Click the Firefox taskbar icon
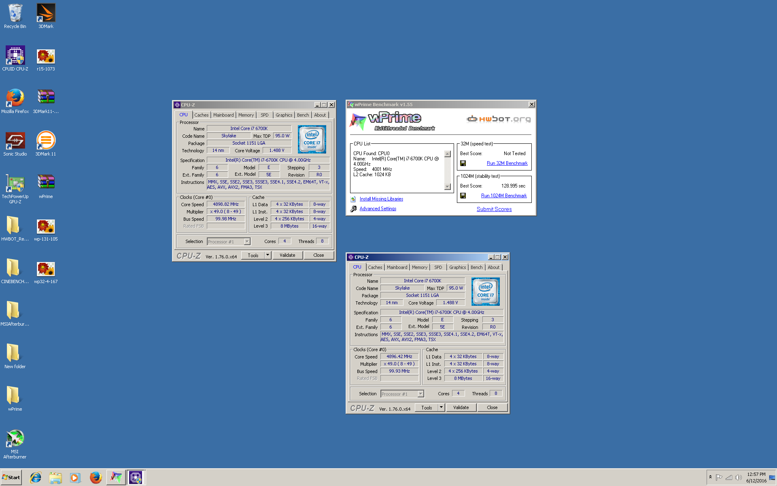777x486 pixels. [x=96, y=477]
